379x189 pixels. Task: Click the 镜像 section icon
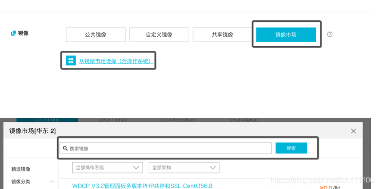point(13,33)
